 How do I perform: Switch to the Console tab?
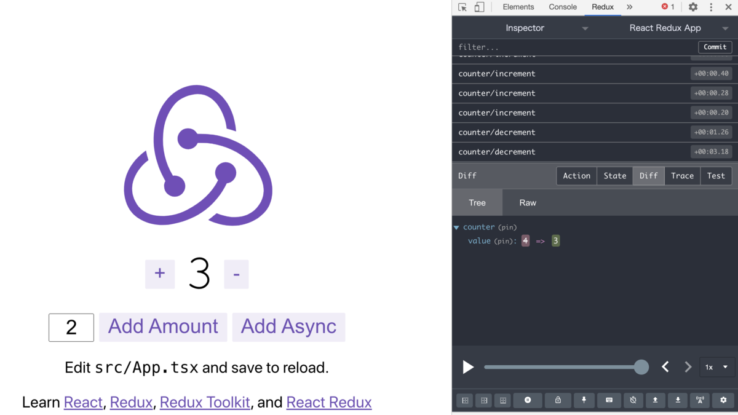coord(563,7)
